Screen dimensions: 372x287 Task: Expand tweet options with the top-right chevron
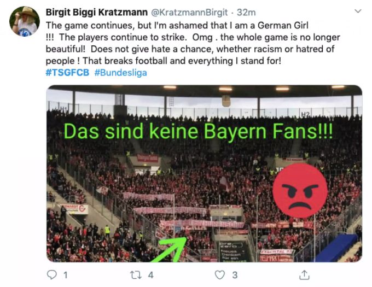[x=358, y=11]
